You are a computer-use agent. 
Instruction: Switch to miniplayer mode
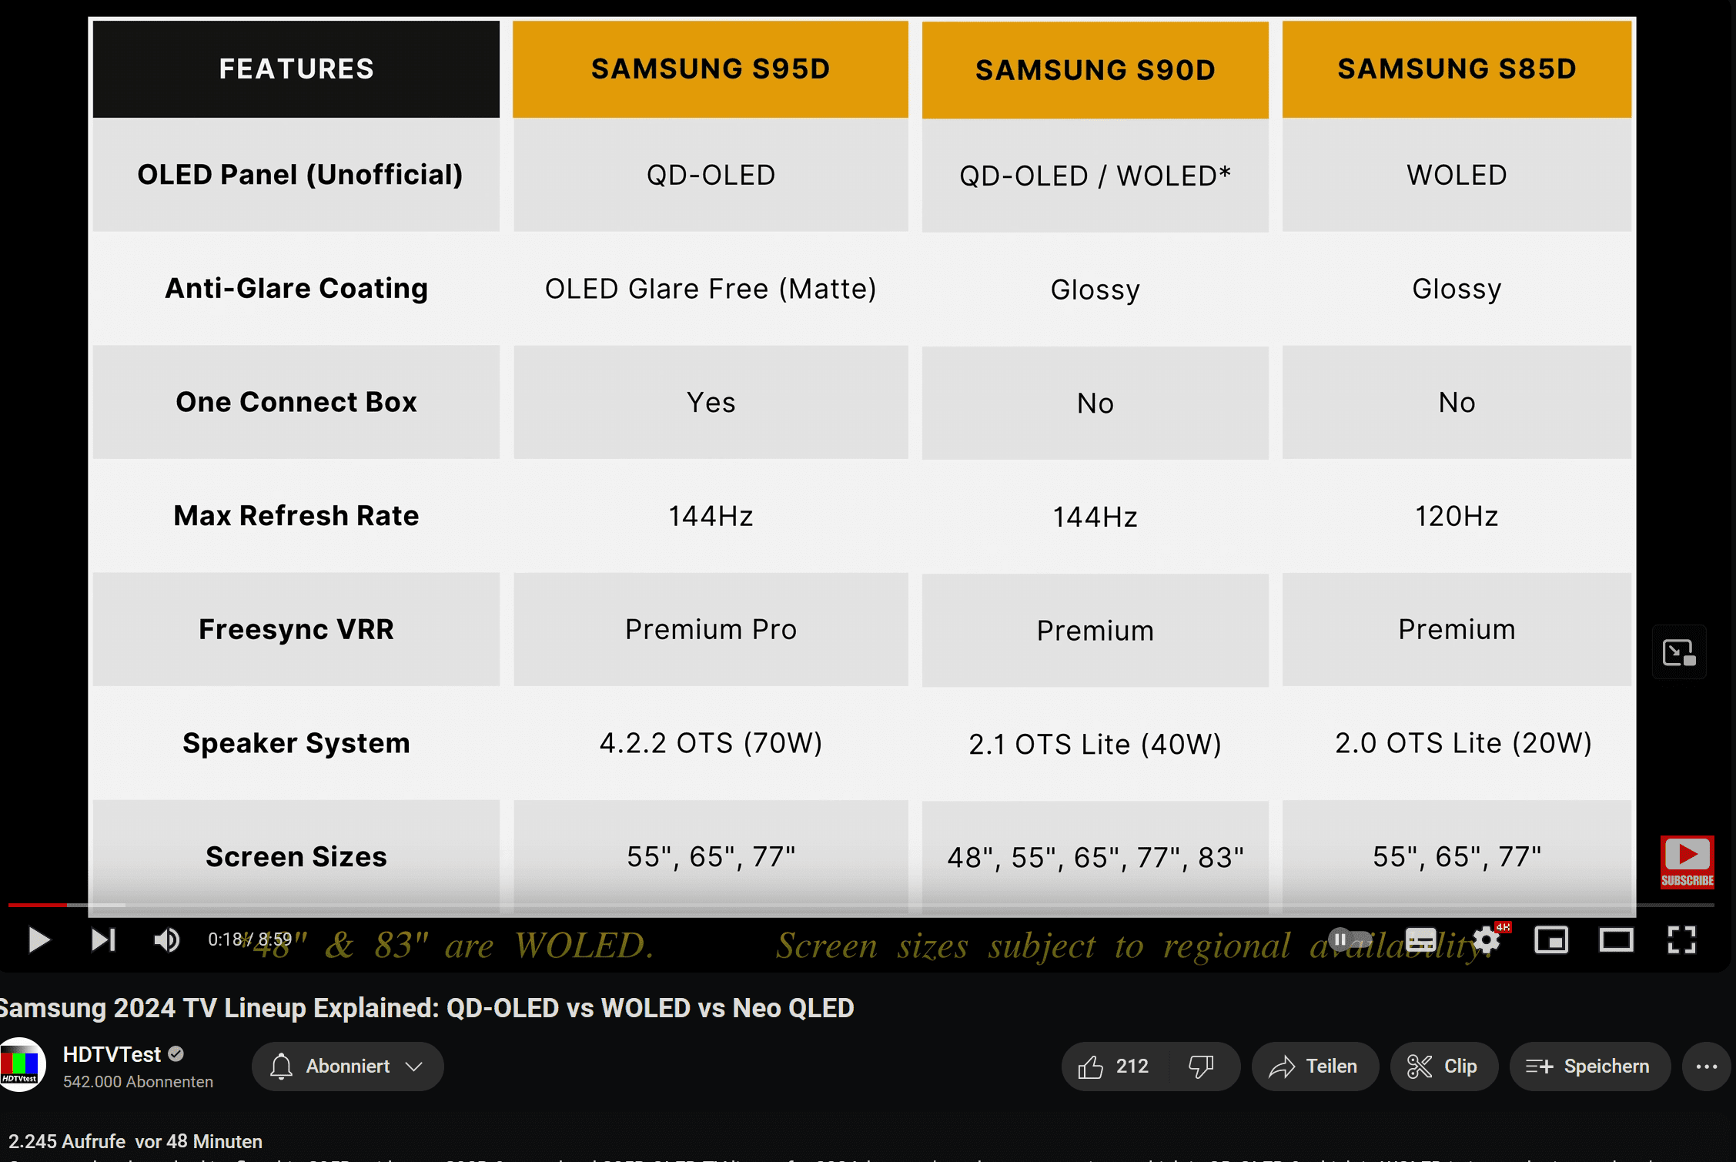click(1551, 940)
